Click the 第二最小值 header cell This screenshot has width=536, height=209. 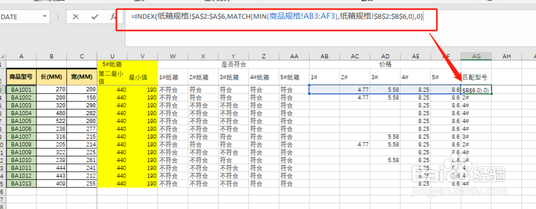[x=113, y=77]
